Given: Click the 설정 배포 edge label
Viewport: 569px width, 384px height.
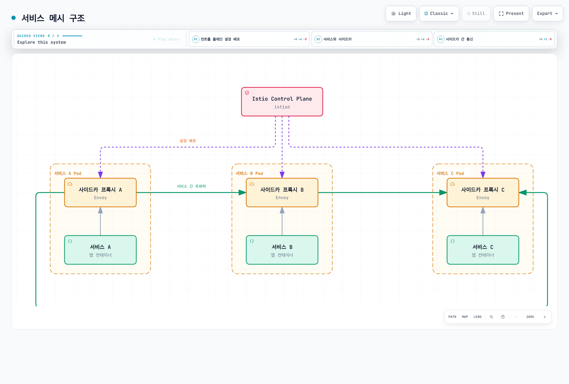Looking at the screenshot, I should [x=188, y=141].
